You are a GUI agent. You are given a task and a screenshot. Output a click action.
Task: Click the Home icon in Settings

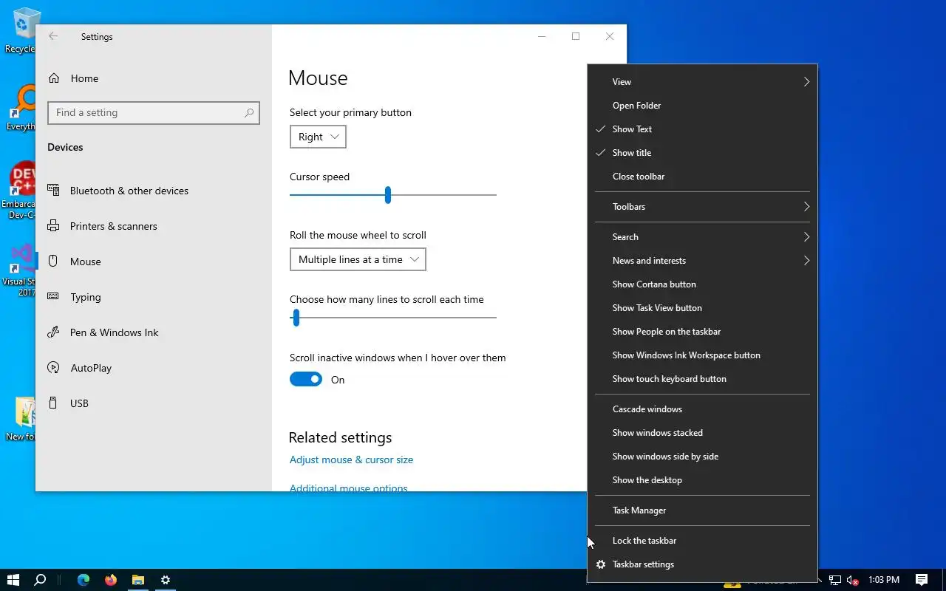point(54,78)
